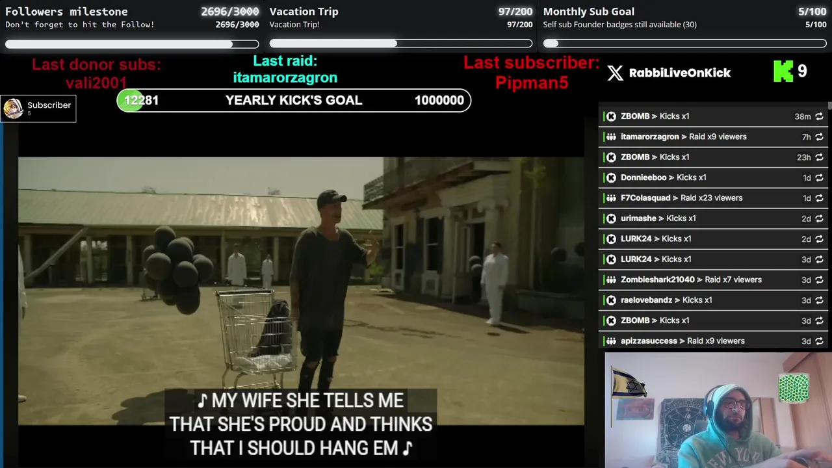Replay the Donnieeboo kicks alert

click(819, 177)
